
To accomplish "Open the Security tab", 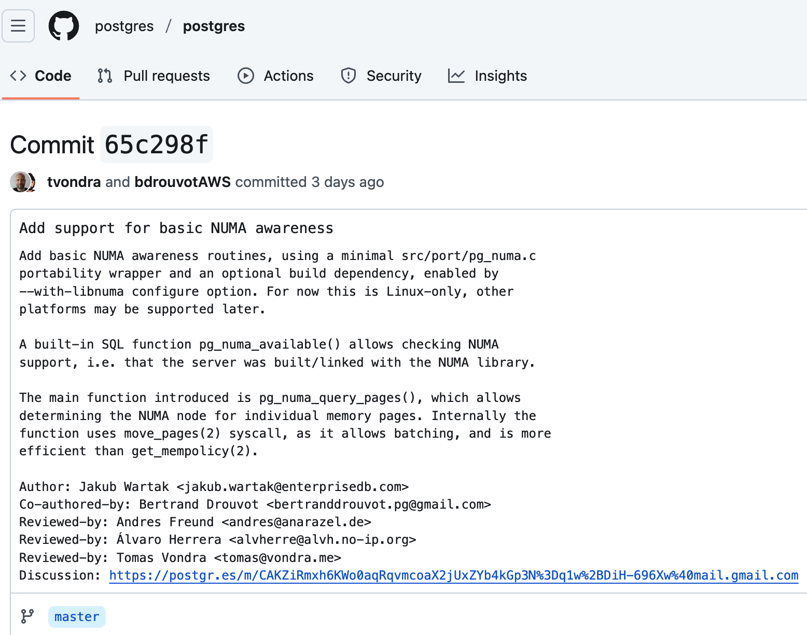I will (x=394, y=76).
